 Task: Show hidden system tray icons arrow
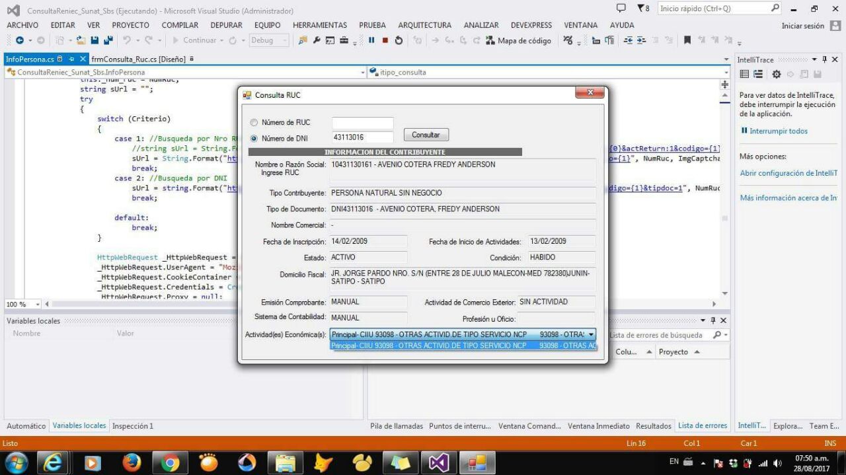[703, 463]
